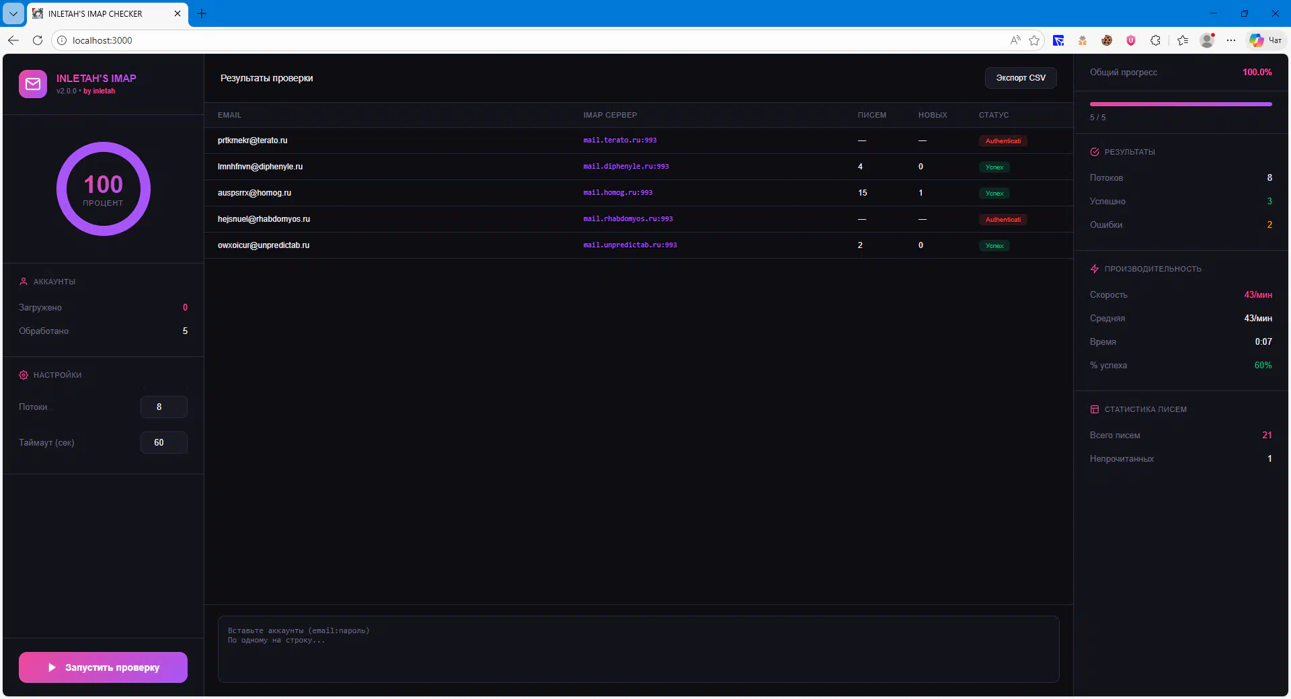Expand the tab actions chevron menu
This screenshot has width=1291, height=699.
13,13
